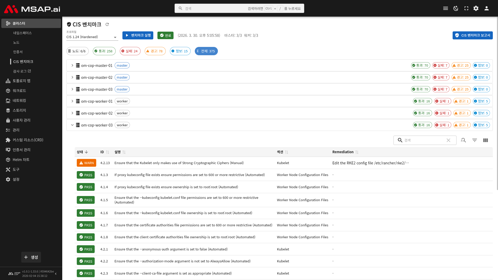Image resolution: width=498 pixels, height=280 pixels.
Task: Open the hamburger menu icon in header
Action: [446, 8]
